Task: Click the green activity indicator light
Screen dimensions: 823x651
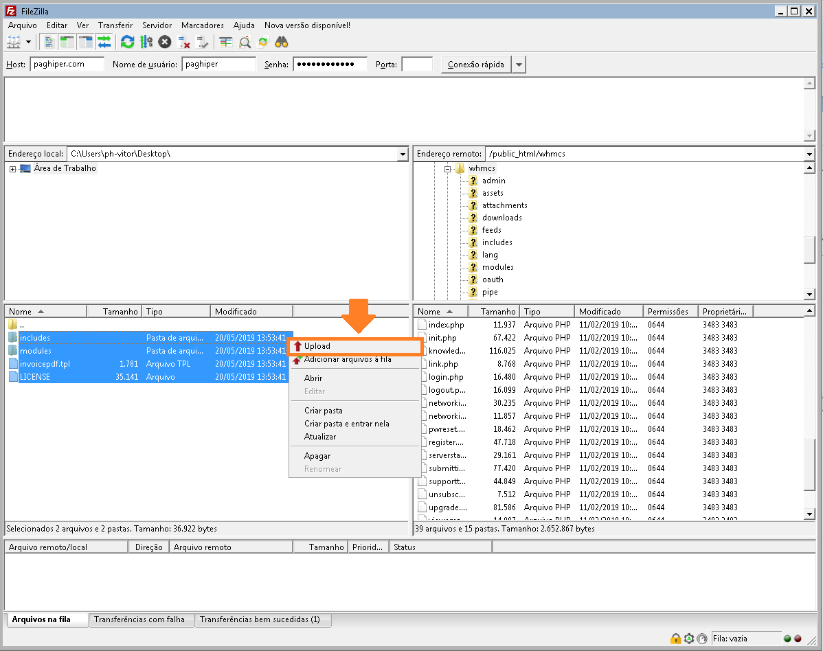Action: pyautogui.click(x=787, y=639)
